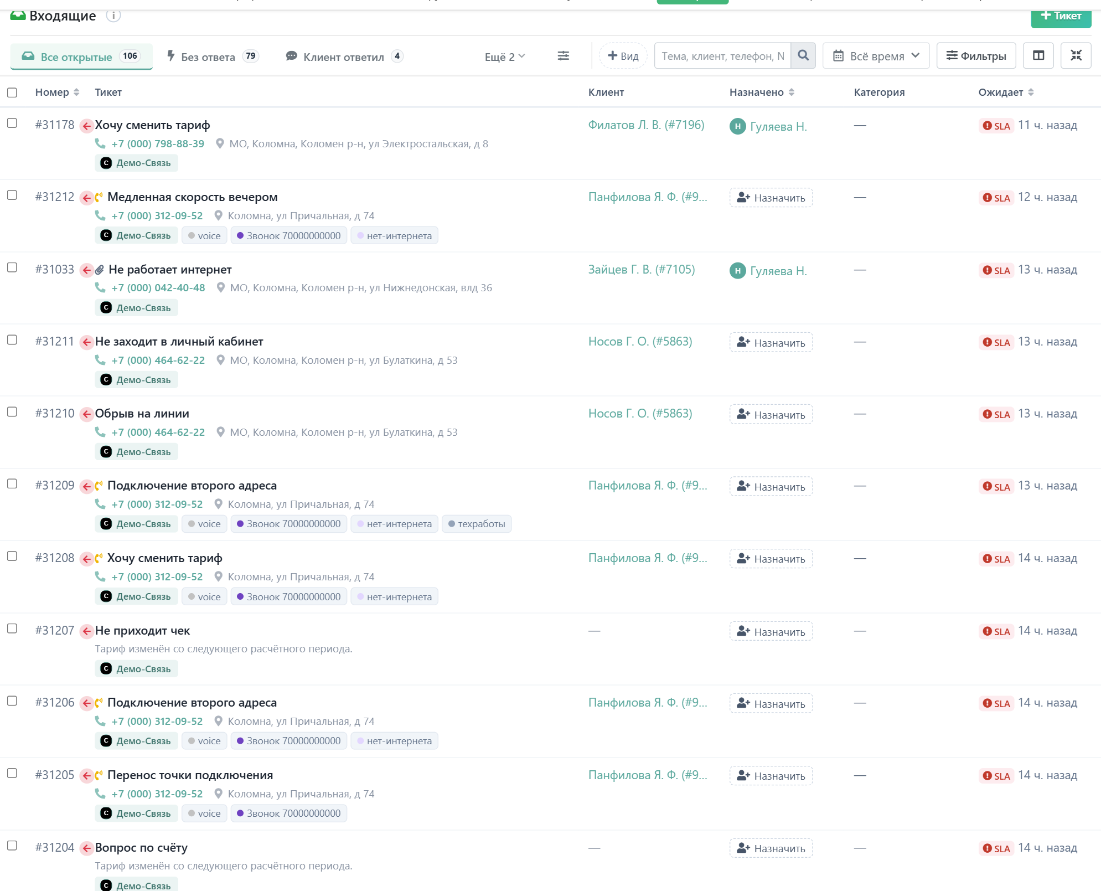Collapse view with the compress arrows icon

[x=1076, y=56]
